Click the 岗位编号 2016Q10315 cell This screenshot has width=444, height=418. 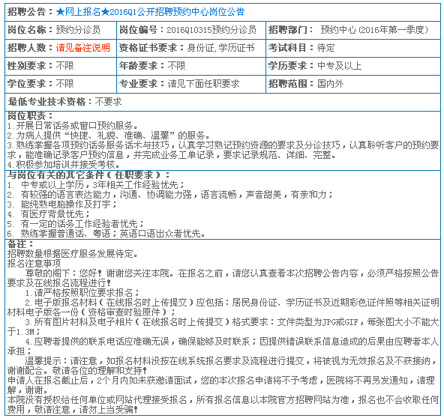(191, 30)
